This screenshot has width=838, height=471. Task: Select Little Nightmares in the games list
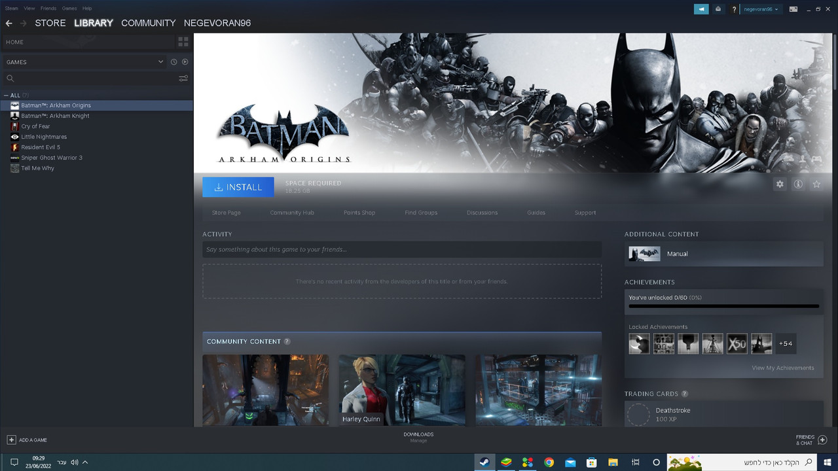(44, 137)
